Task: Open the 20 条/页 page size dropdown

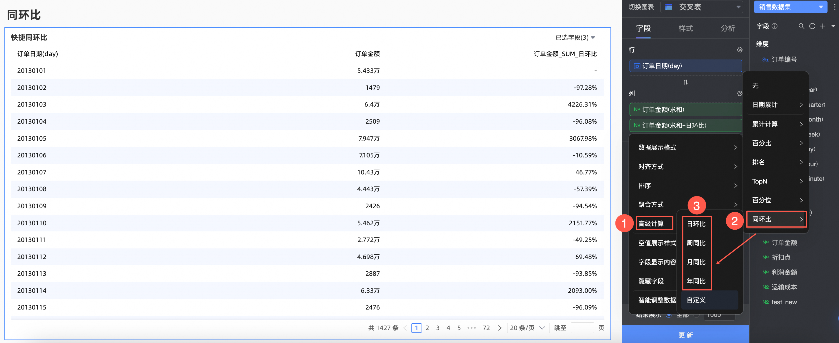Action: click(x=528, y=328)
